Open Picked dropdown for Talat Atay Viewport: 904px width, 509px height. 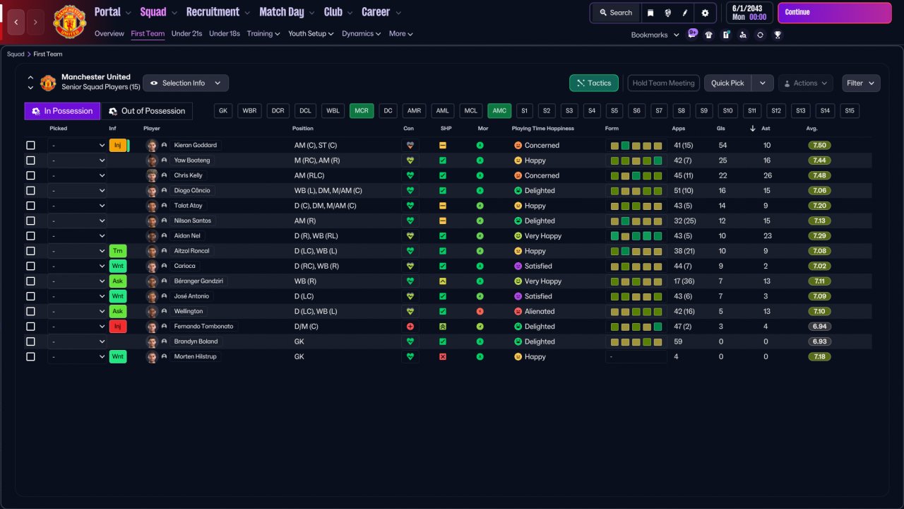coord(78,206)
